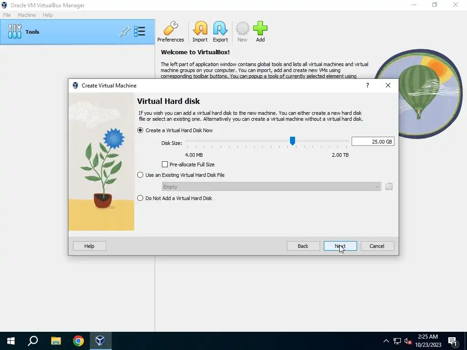
Task: Open the Tools list menu icon
Action: [140, 31]
